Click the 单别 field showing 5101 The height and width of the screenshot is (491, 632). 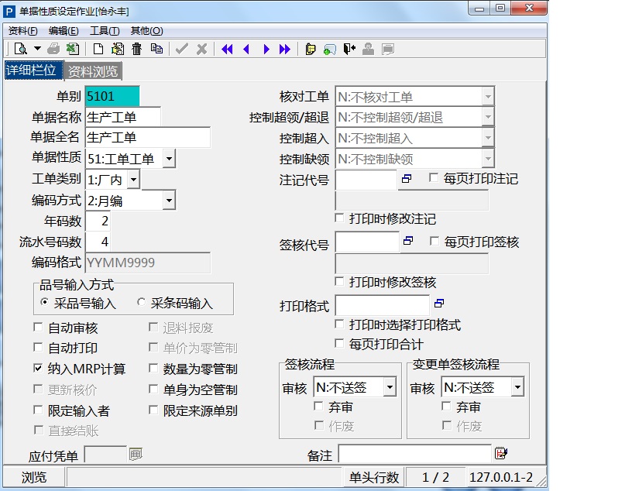point(112,96)
